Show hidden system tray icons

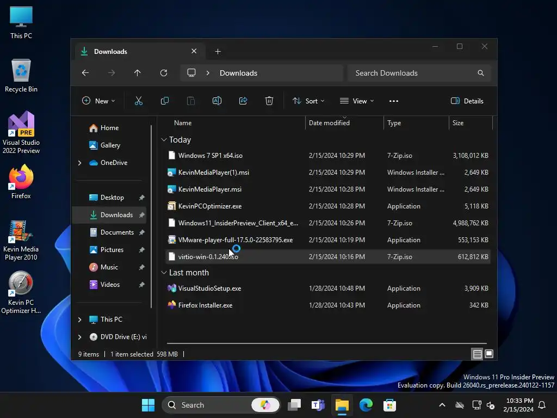(x=442, y=405)
